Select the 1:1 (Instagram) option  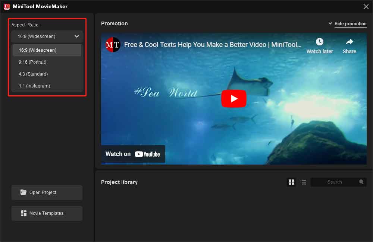coord(47,86)
